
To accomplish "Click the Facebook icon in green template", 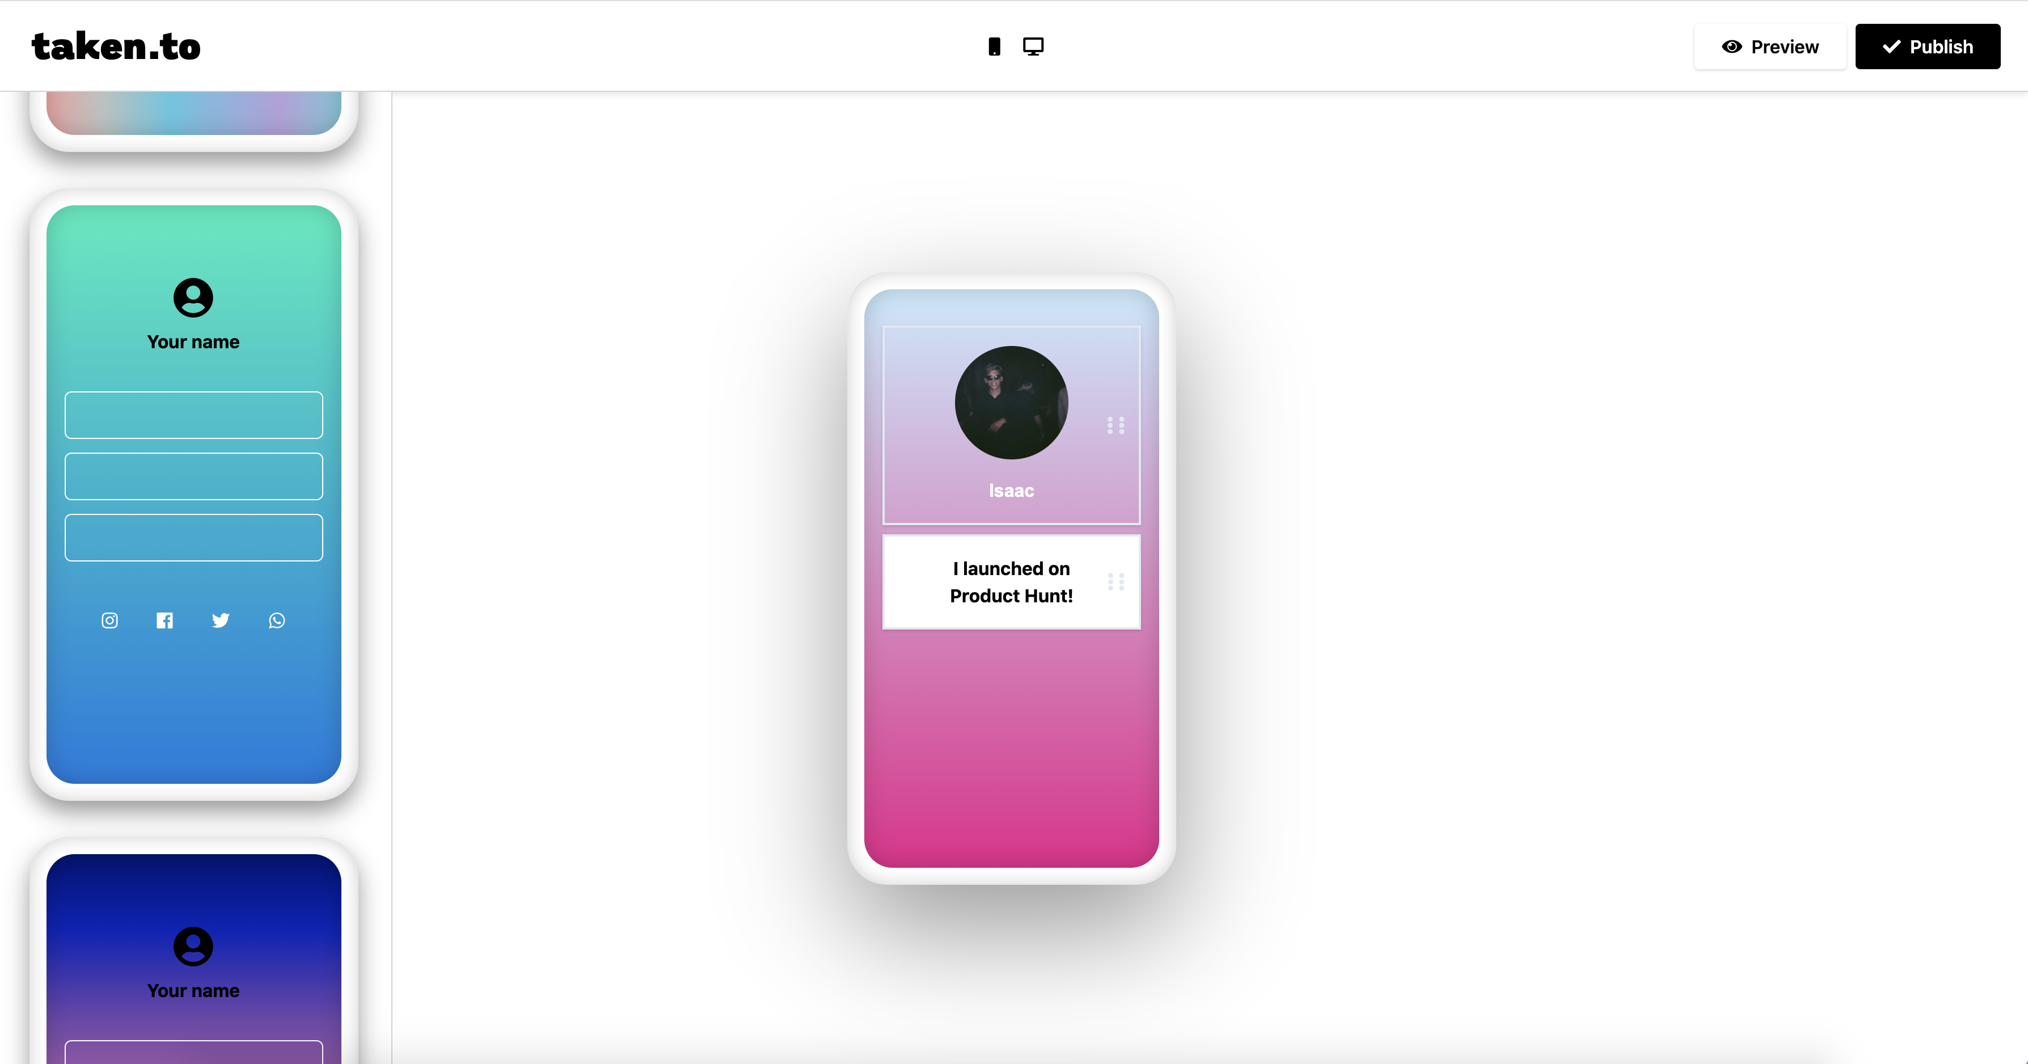I will [164, 620].
